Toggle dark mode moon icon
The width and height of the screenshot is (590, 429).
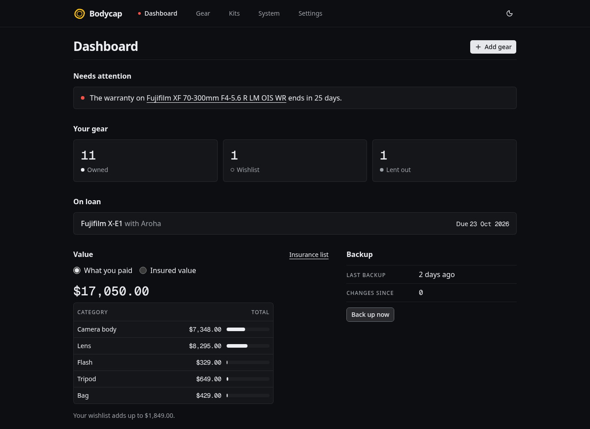(510, 13)
